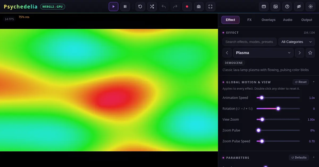Collapse the Parameters section
The image size is (319, 167).
(x=314, y=157)
